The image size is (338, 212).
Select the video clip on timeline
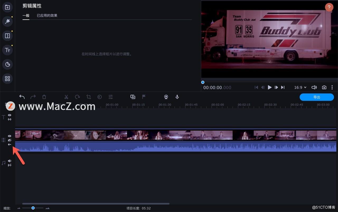point(176,135)
